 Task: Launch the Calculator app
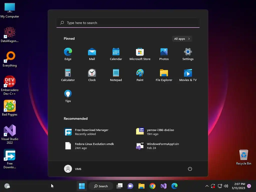coord(68,75)
